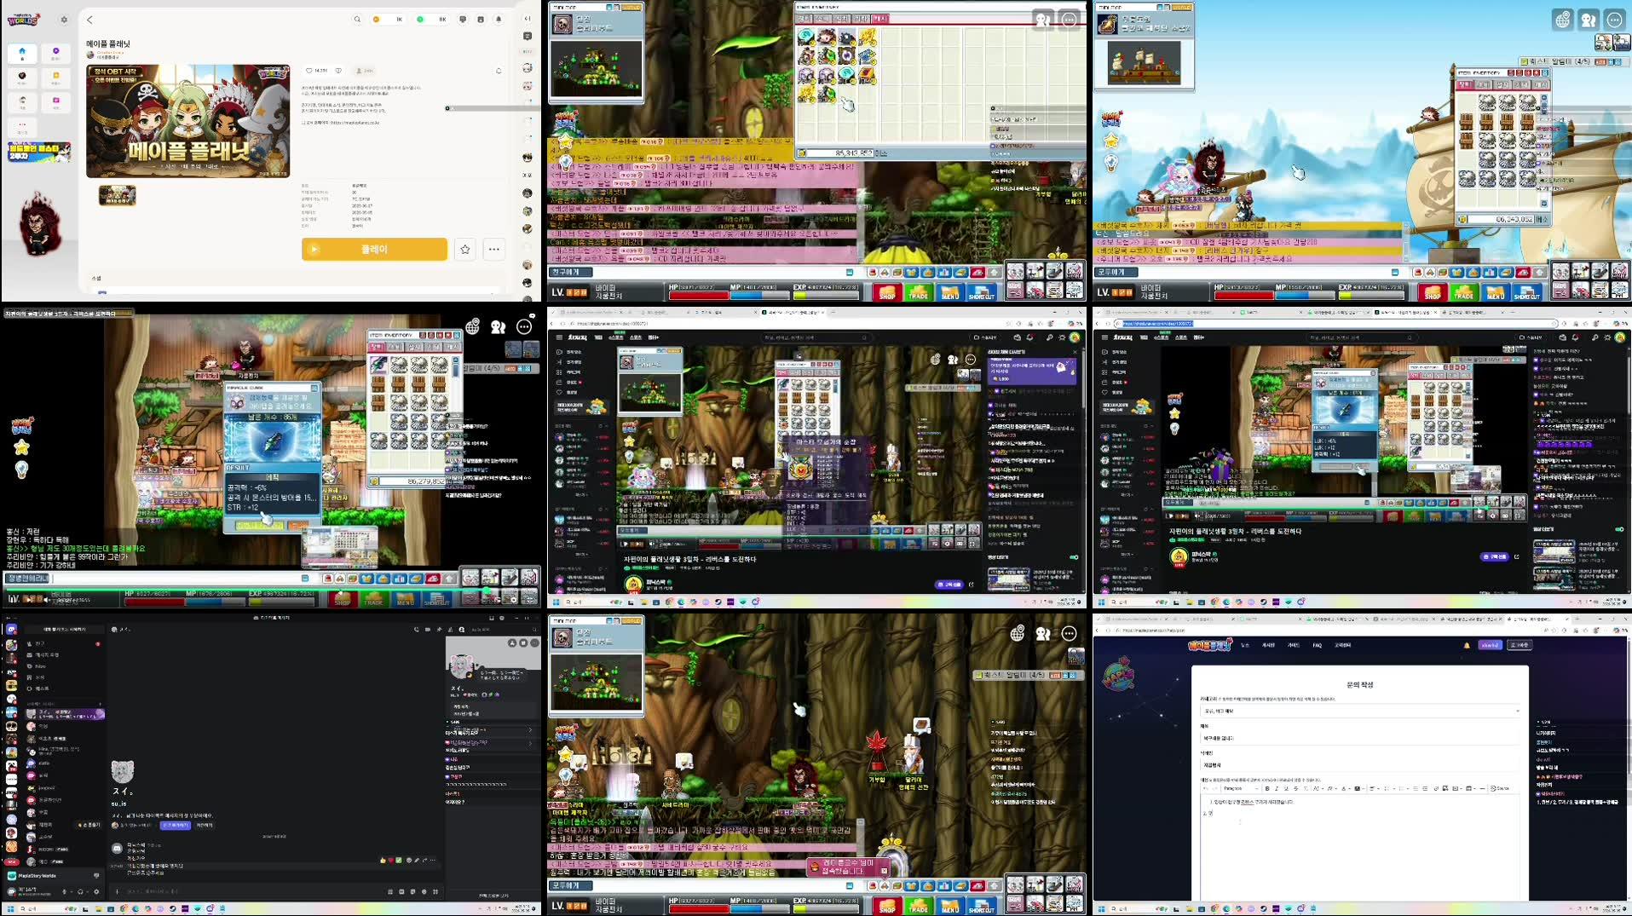Image resolution: width=1632 pixels, height=916 pixels.
Task: Open SHOP in top-right pirate-ship game window
Action: point(1432,293)
